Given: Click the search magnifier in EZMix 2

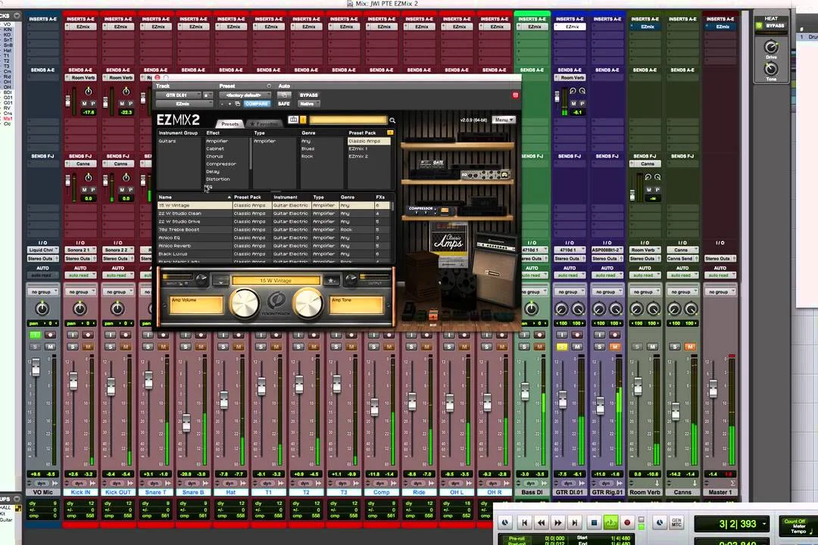Looking at the screenshot, I should [x=392, y=120].
